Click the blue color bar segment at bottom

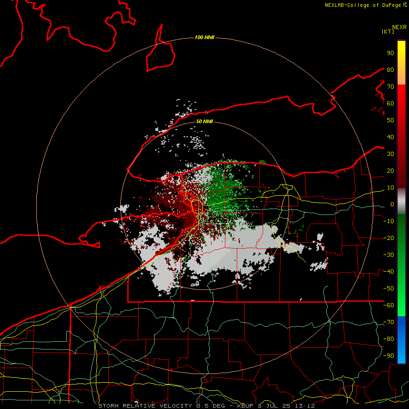tap(401, 340)
